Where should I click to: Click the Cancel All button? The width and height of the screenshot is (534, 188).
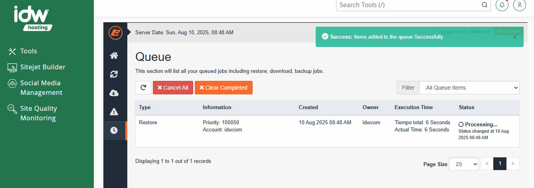point(173,88)
